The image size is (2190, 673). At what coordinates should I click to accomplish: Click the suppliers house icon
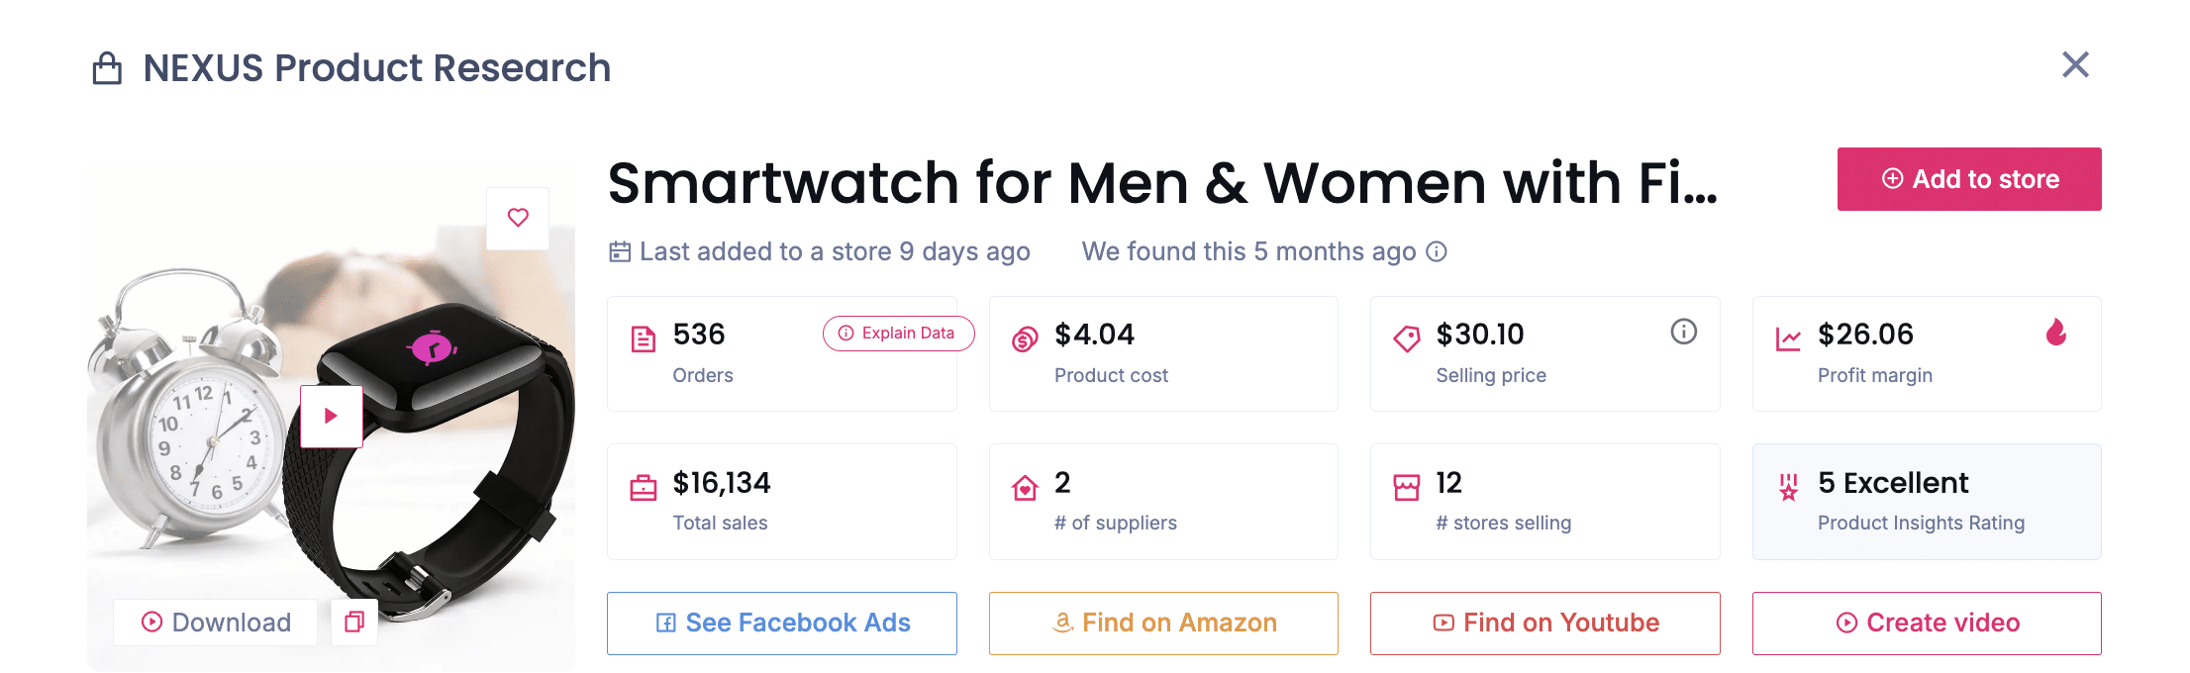click(1025, 488)
